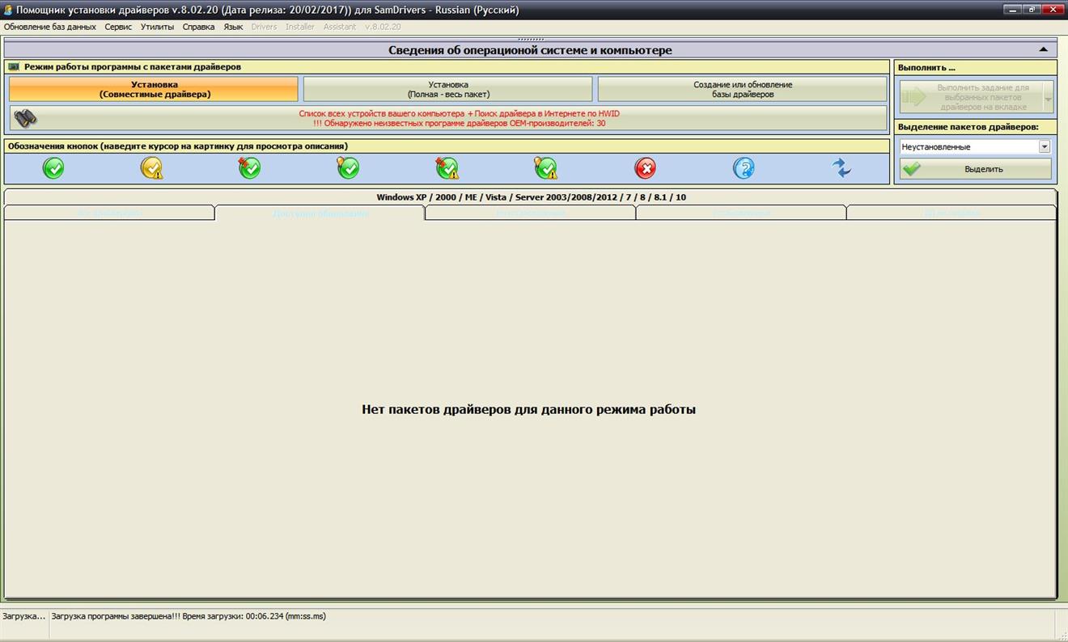This screenshot has height=642, width=1068.
Task: Select Создание или обновление базы драйверов mode
Action: 742,87
